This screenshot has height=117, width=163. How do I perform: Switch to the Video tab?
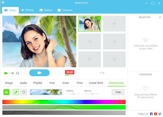tap(10, 10)
